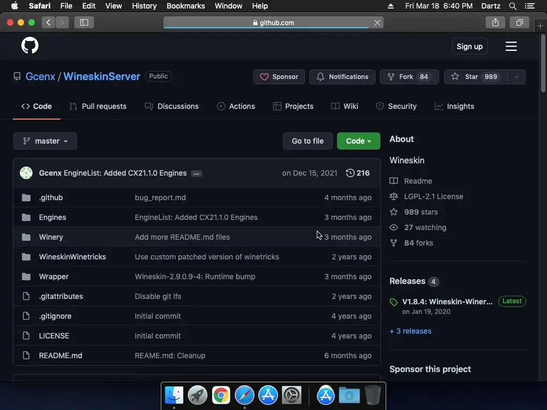Open the 'REAME.md: Cleanup' commit
This screenshot has width=547, height=410.
(x=170, y=356)
